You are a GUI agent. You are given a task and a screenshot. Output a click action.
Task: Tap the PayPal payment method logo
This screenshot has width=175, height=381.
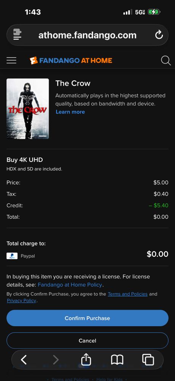[12, 256]
